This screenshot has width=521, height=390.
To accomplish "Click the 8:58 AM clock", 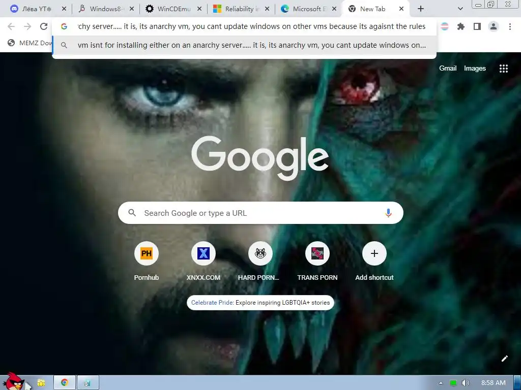I will tap(494, 383).
